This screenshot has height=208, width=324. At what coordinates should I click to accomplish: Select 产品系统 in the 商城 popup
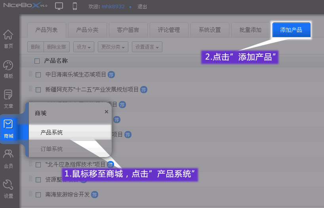pos(52,133)
